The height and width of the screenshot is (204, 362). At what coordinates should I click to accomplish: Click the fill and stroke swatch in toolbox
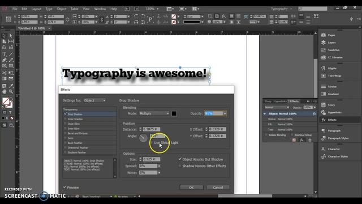click(7, 103)
